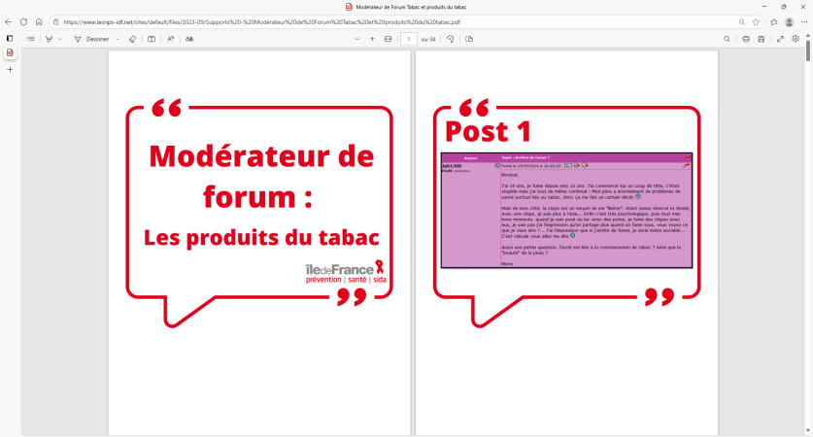Image resolution: width=813 pixels, height=437 pixels.
Task: Select the PDF tab in vertical sidebar
Action: click(10, 52)
